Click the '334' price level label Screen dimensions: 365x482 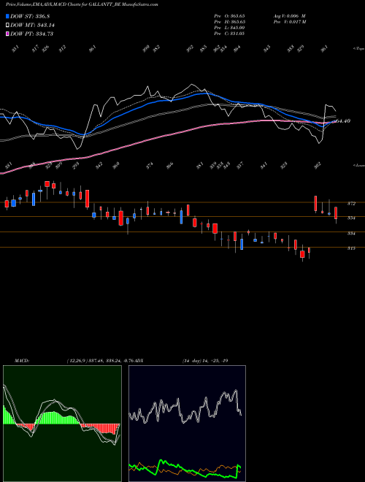(351, 234)
